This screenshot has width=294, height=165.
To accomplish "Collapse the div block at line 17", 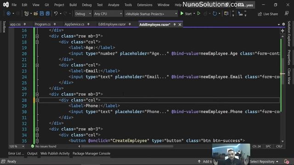I will (x=37, y=36).
